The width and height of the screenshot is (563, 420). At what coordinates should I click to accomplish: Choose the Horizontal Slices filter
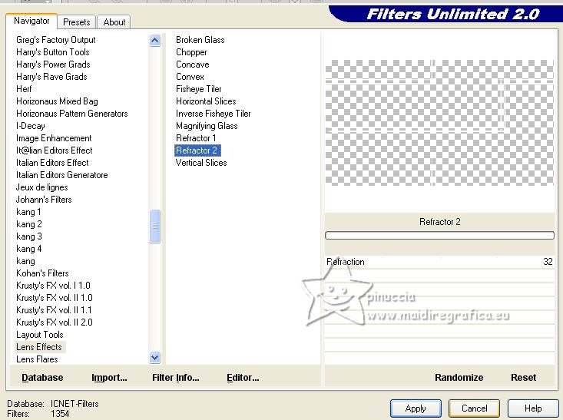point(206,101)
